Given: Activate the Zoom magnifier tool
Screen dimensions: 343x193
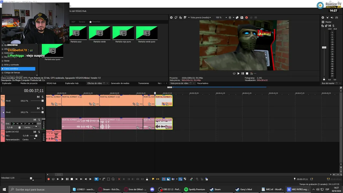Looking at the screenshot, I should [x=113, y=179].
